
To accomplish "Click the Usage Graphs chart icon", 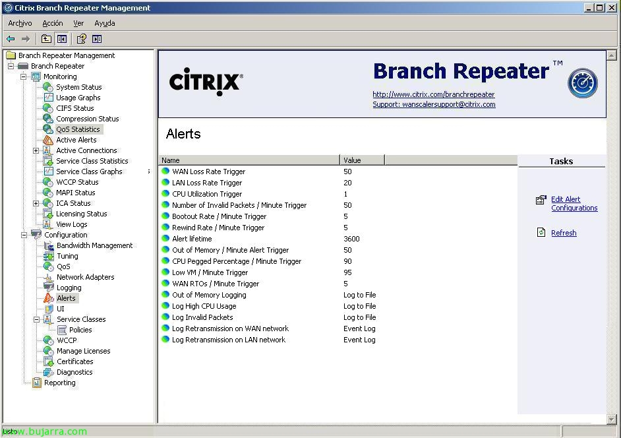I will [x=48, y=98].
